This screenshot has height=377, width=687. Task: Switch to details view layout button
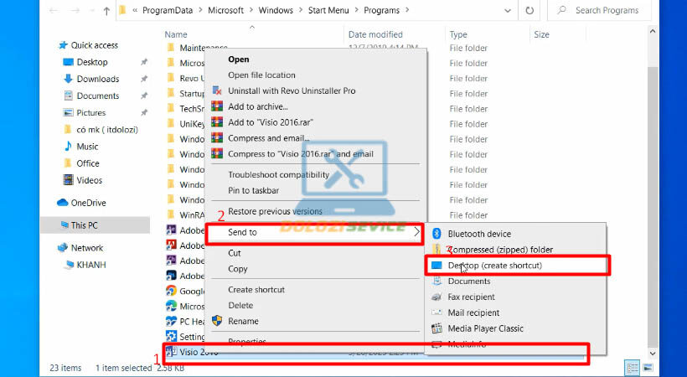633,367
